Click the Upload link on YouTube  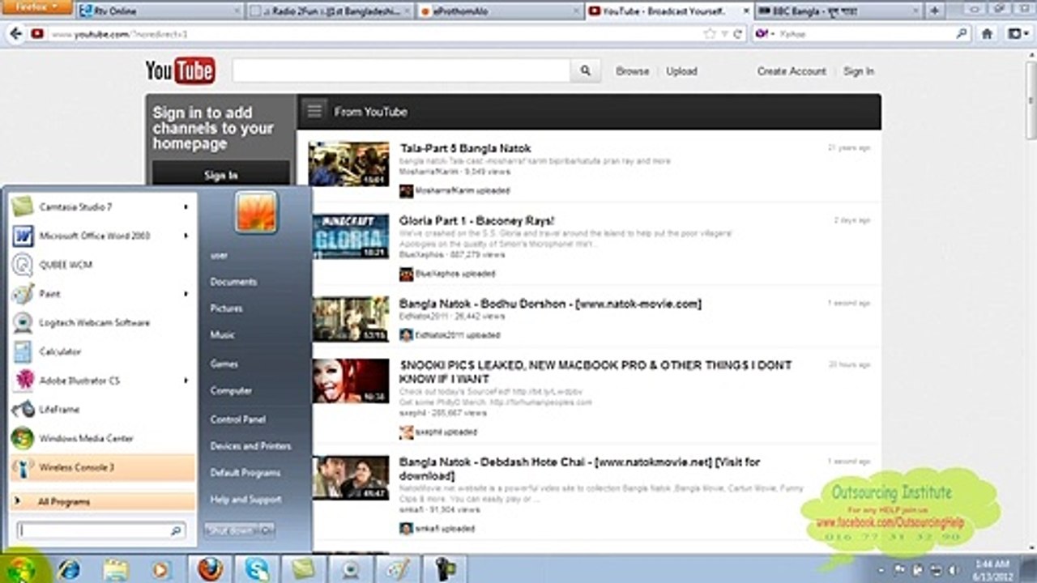(x=681, y=71)
